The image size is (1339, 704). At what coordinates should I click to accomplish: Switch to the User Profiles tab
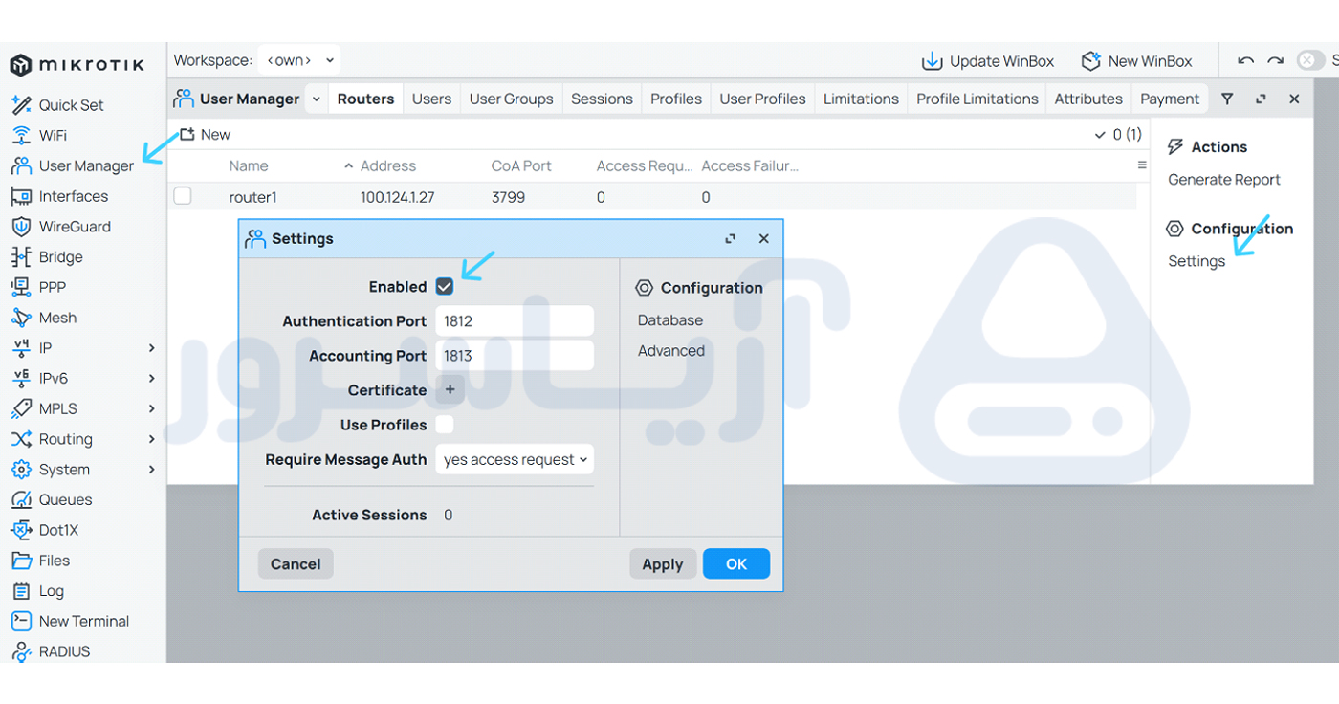[x=762, y=99]
